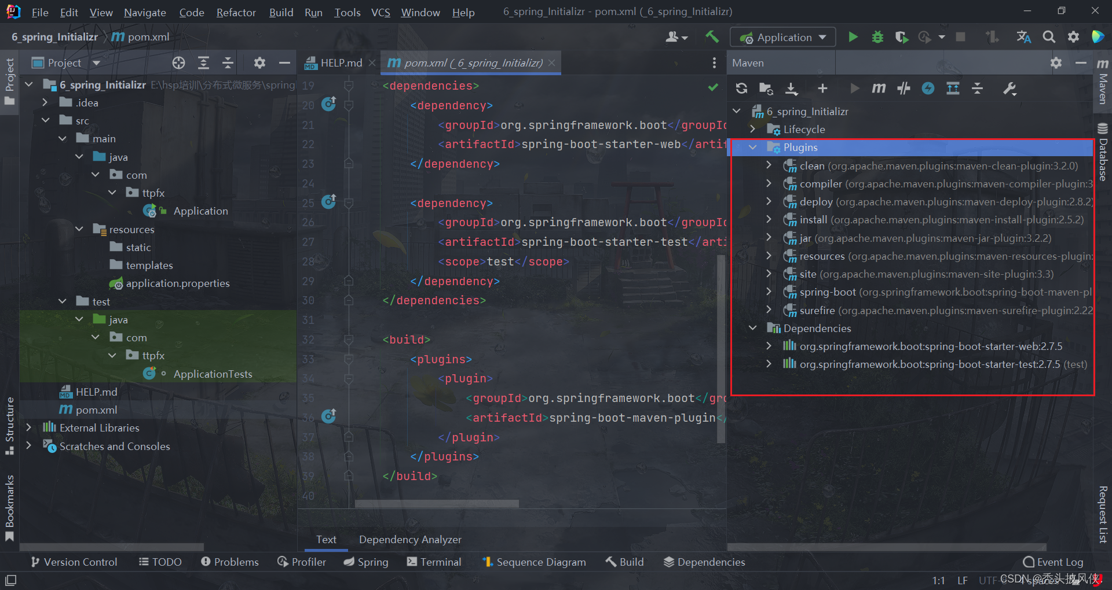Open Project view type dropdown
Screen dimensions: 1112x590
(96, 62)
